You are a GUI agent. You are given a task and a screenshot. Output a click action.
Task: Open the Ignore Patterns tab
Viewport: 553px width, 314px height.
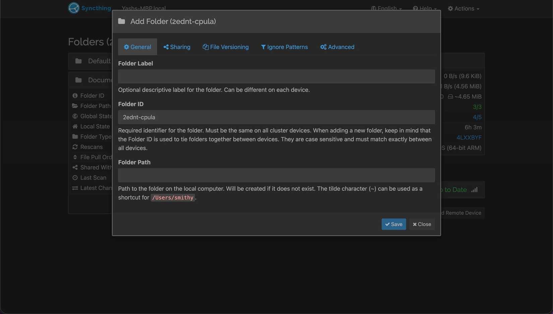284,47
